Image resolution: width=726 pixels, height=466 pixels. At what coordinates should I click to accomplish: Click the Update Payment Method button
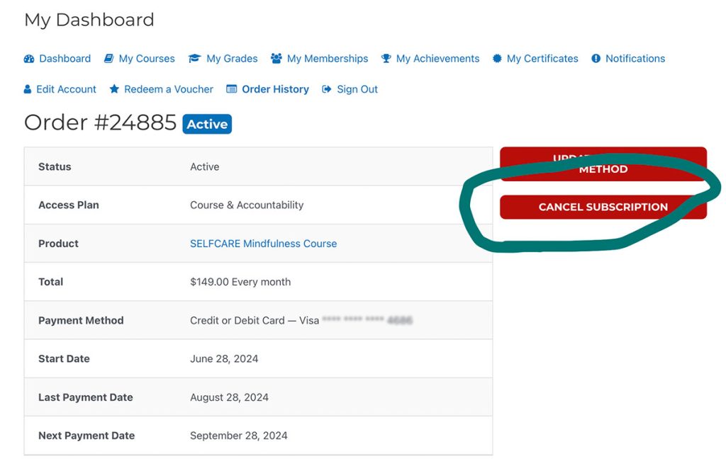pos(603,164)
